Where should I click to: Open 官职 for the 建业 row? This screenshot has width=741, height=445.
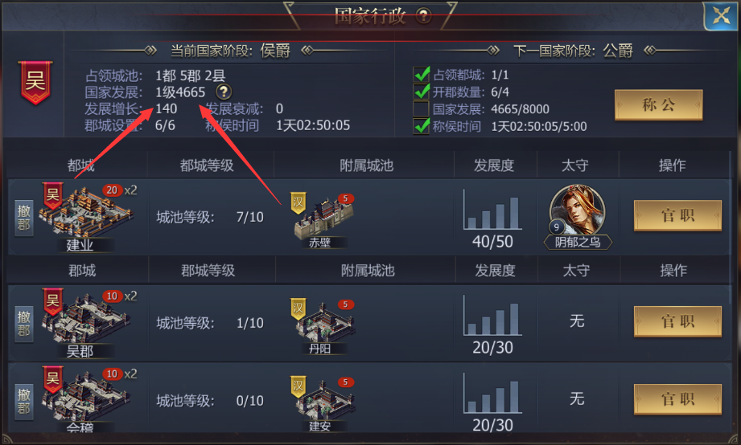click(677, 215)
